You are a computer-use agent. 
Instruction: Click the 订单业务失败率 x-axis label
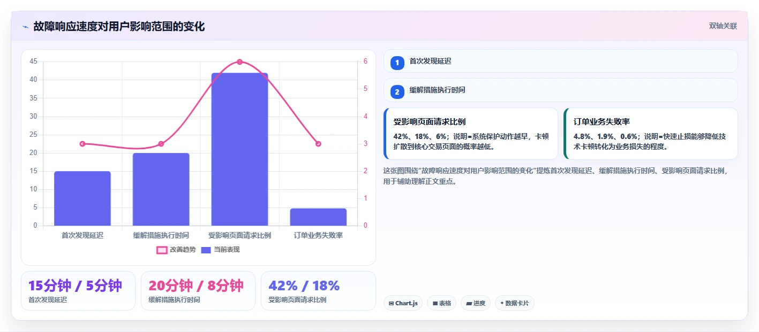click(x=318, y=235)
